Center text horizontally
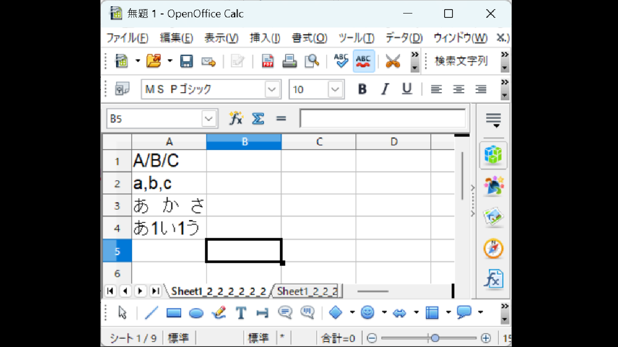This screenshot has height=347, width=618. coord(458,89)
